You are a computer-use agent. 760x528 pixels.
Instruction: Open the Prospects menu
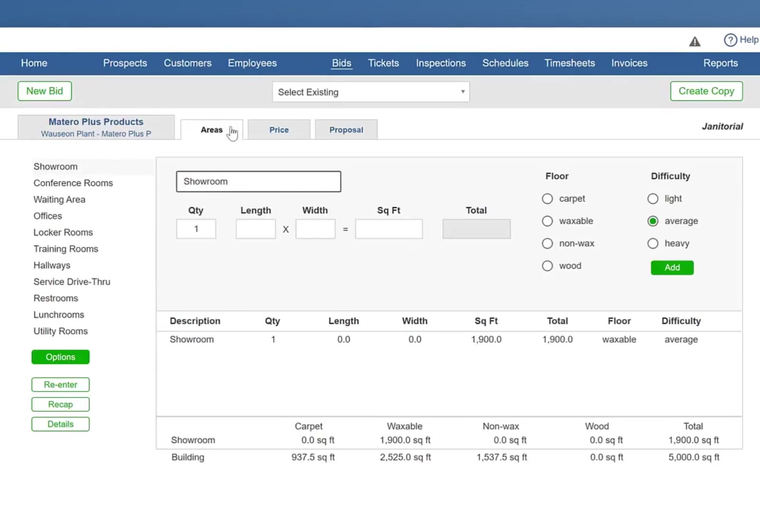point(125,63)
